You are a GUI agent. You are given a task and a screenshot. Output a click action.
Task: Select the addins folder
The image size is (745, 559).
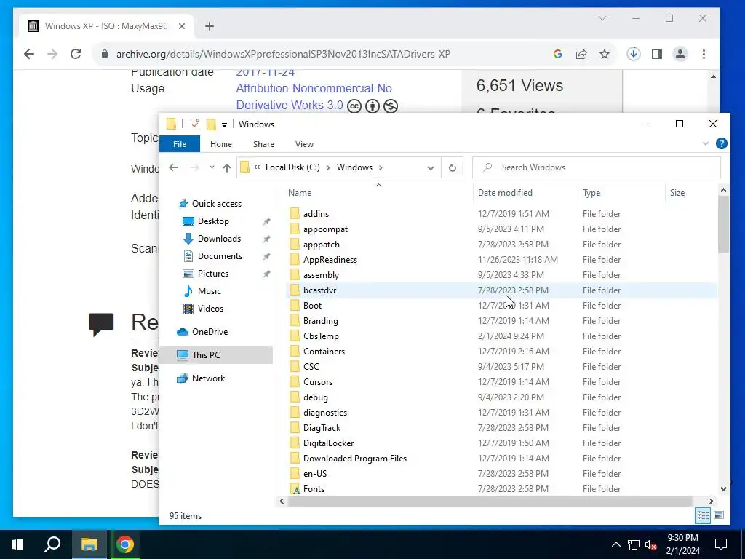[316, 214]
